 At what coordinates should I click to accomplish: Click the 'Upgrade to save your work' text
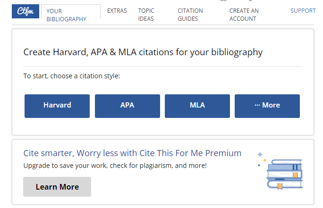point(115,166)
